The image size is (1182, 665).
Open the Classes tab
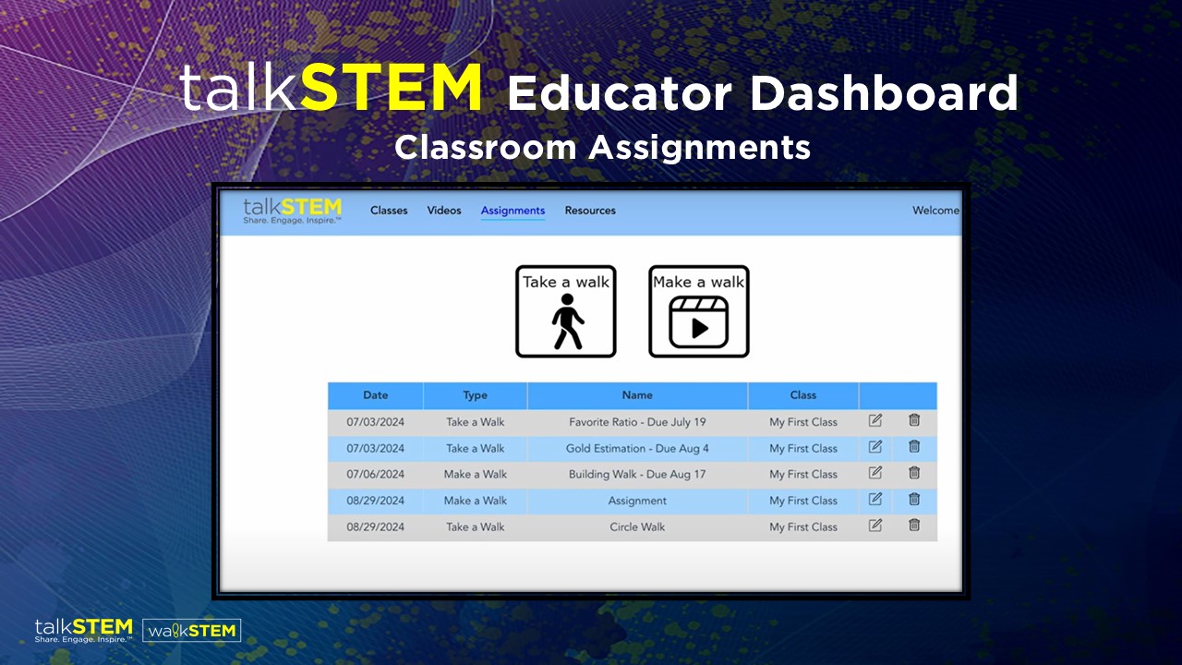389,211
